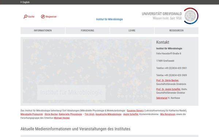Image resolution: width=219 pixels, height=137 pixels.
Task: Open the Aquatische Mikrobiologie link
Action: click(108, 114)
